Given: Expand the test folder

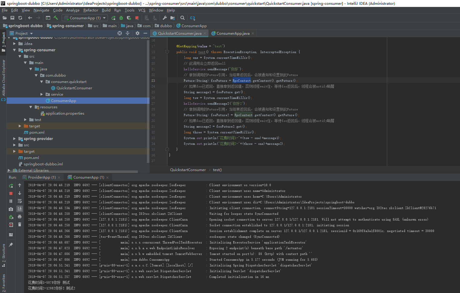Looking at the screenshot, I should tap(25, 120).
